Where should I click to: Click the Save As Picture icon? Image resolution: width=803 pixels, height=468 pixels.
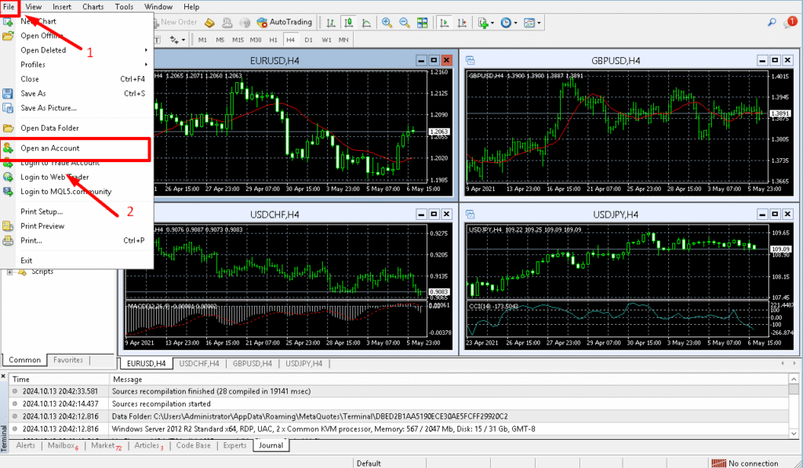(x=8, y=108)
